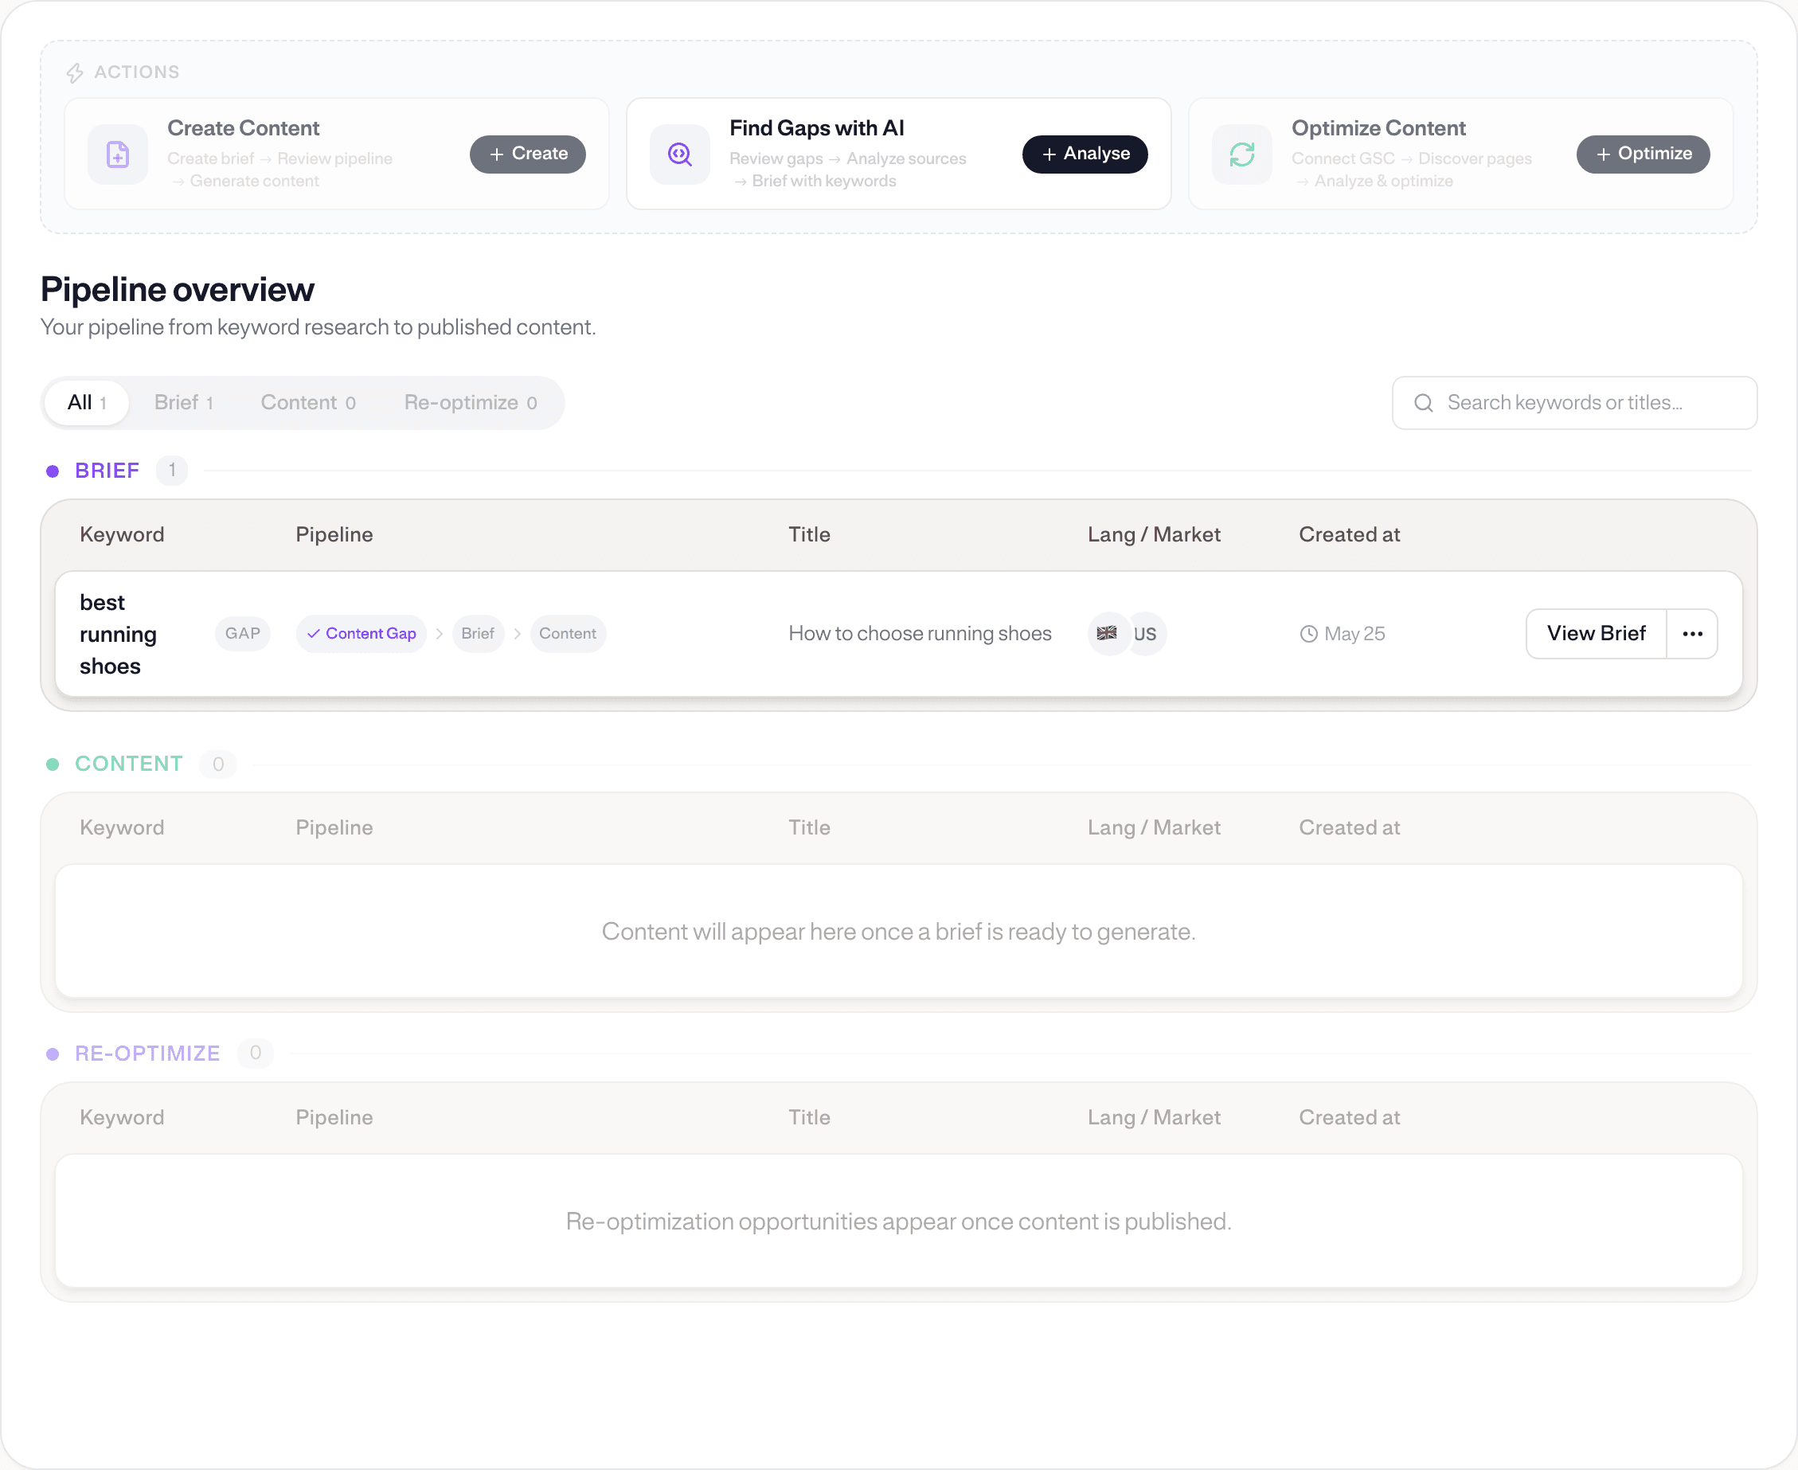Focus the Search keywords or titles field
Screen dimensions: 1798x1470
coord(1574,403)
